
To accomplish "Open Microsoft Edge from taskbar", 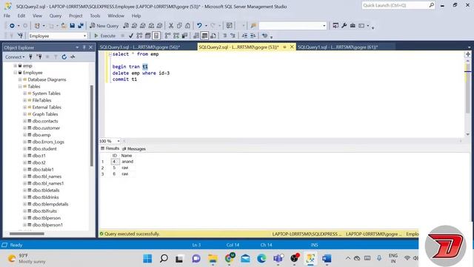I will pyautogui.click(x=261, y=259).
